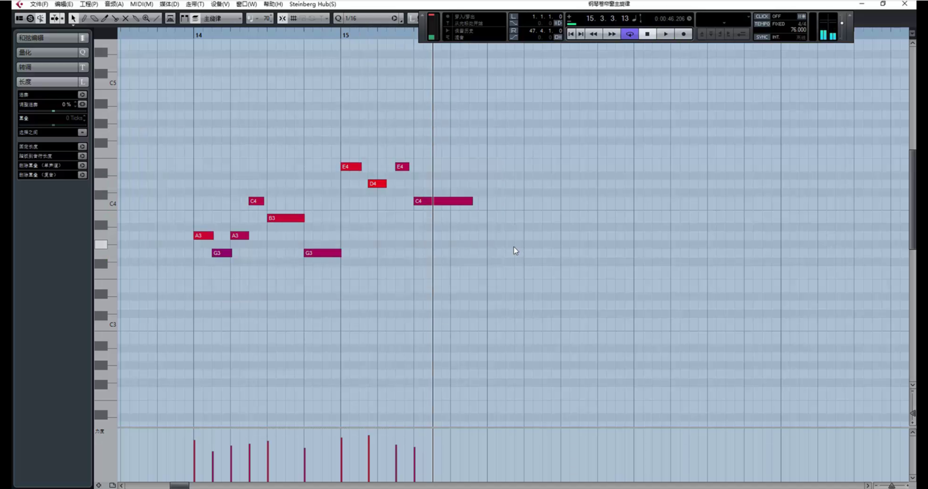Click the horizontal scrollbar thumb
Screen dimensions: 928x489
coord(179,485)
